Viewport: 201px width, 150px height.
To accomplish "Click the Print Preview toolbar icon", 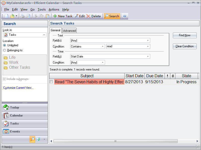I will coord(28,16).
